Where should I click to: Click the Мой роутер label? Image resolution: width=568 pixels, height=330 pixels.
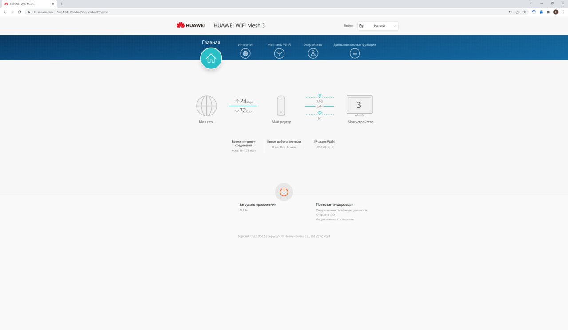[281, 122]
